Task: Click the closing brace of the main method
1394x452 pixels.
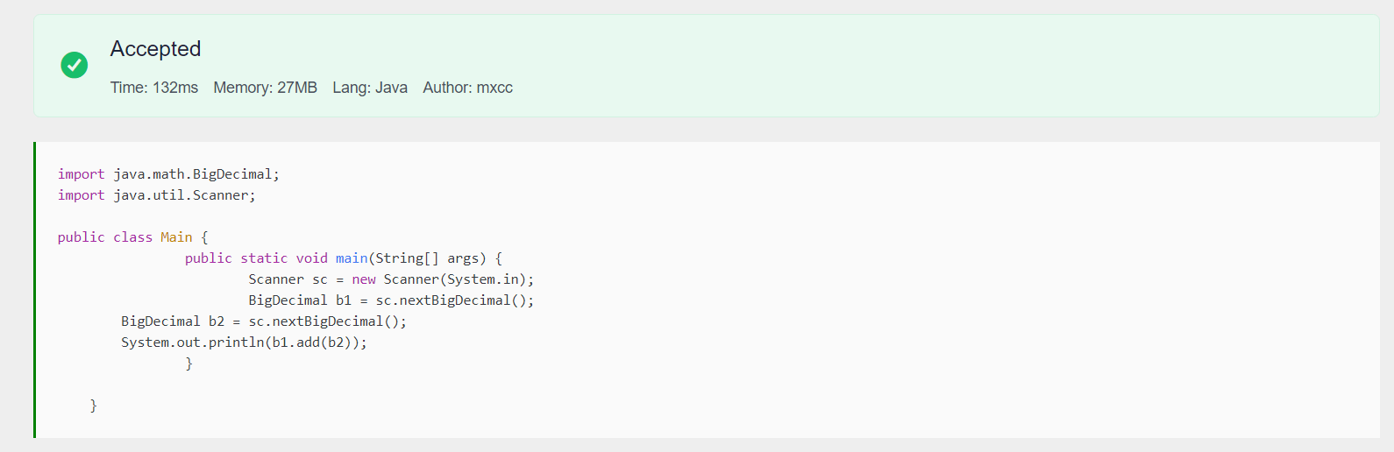Action: tap(188, 364)
